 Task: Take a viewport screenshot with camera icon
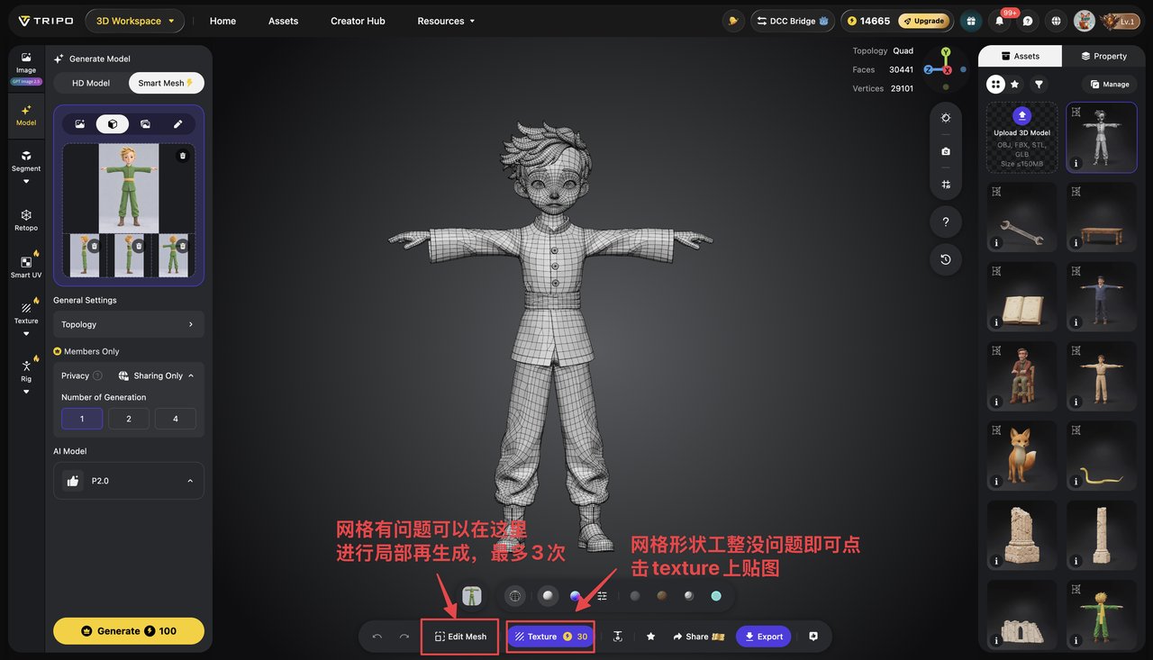point(946,151)
